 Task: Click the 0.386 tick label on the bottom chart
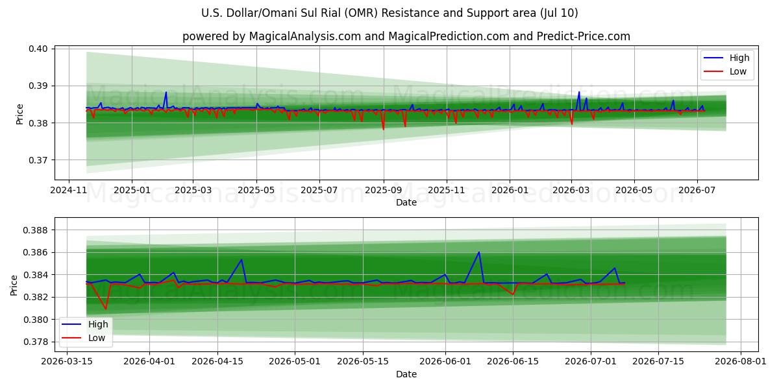[x=36, y=252]
